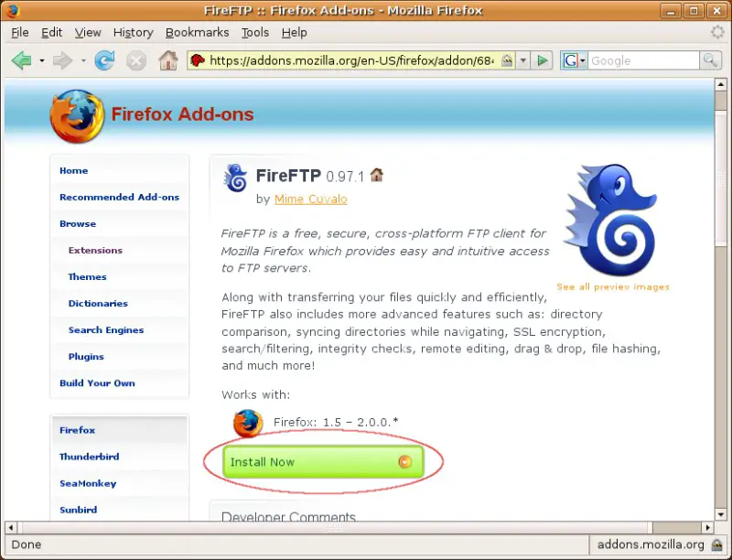This screenshot has width=732, height=560.
Task: Select Sunbird in the application list
Action: tap(79, 510)
